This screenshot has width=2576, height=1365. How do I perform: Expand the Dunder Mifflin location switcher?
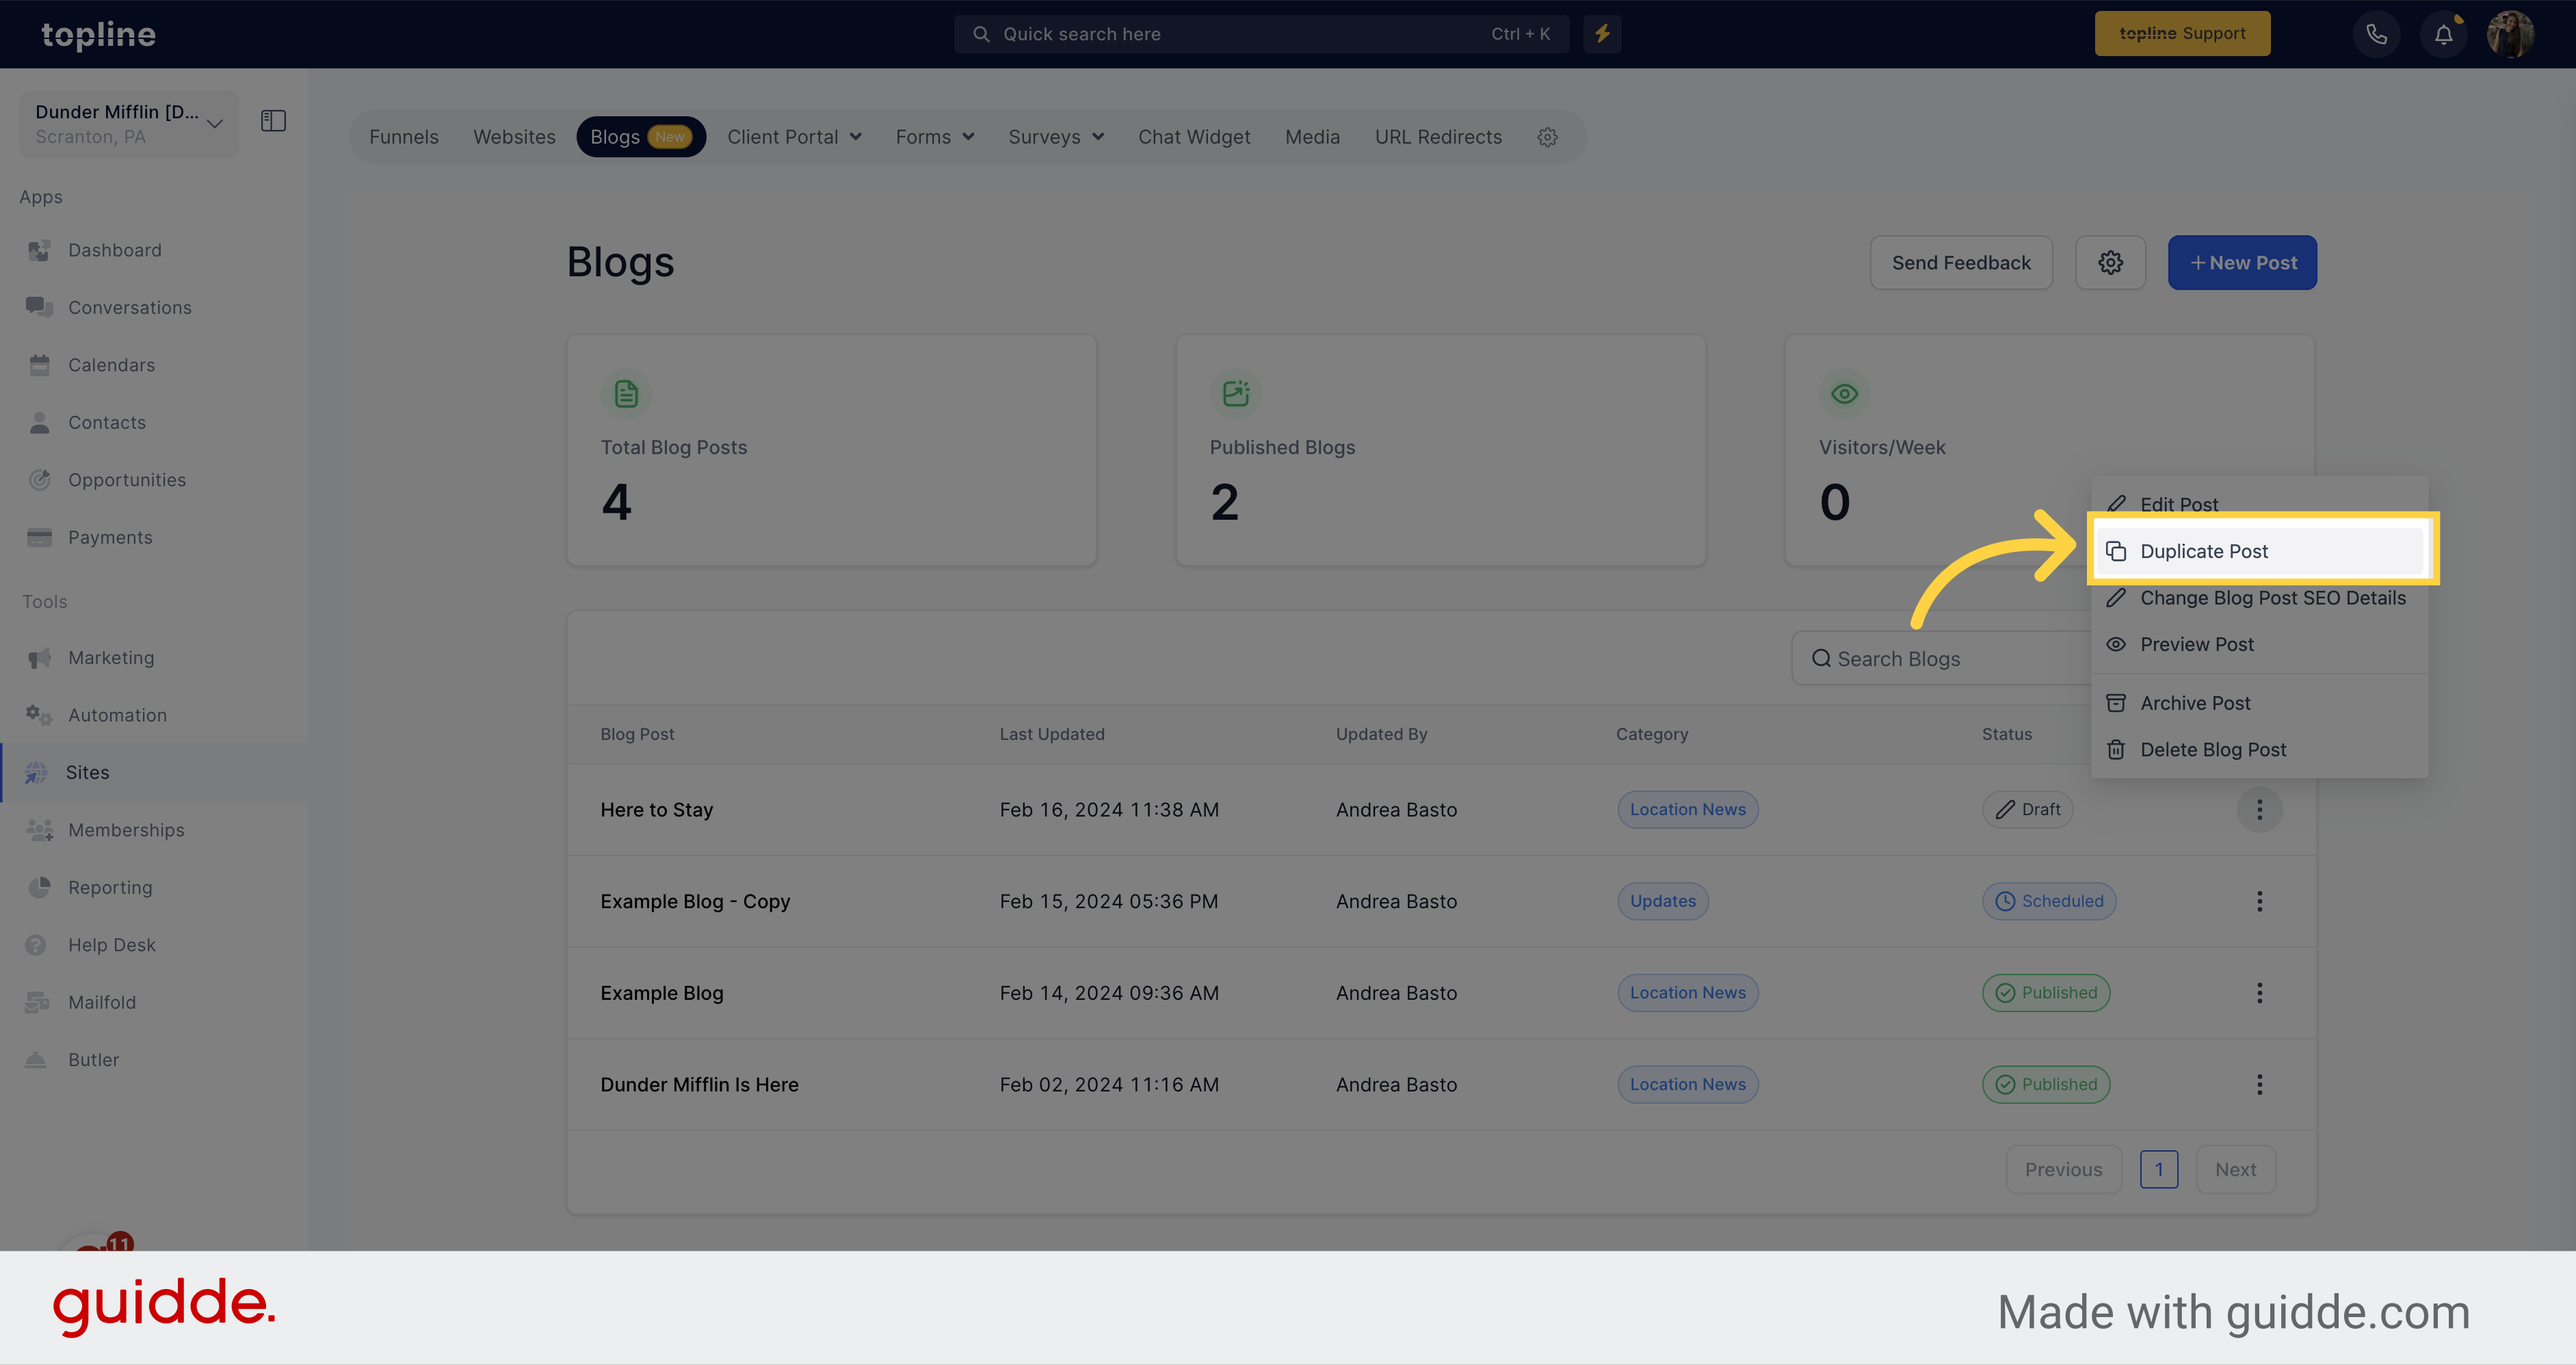point(129,124)
